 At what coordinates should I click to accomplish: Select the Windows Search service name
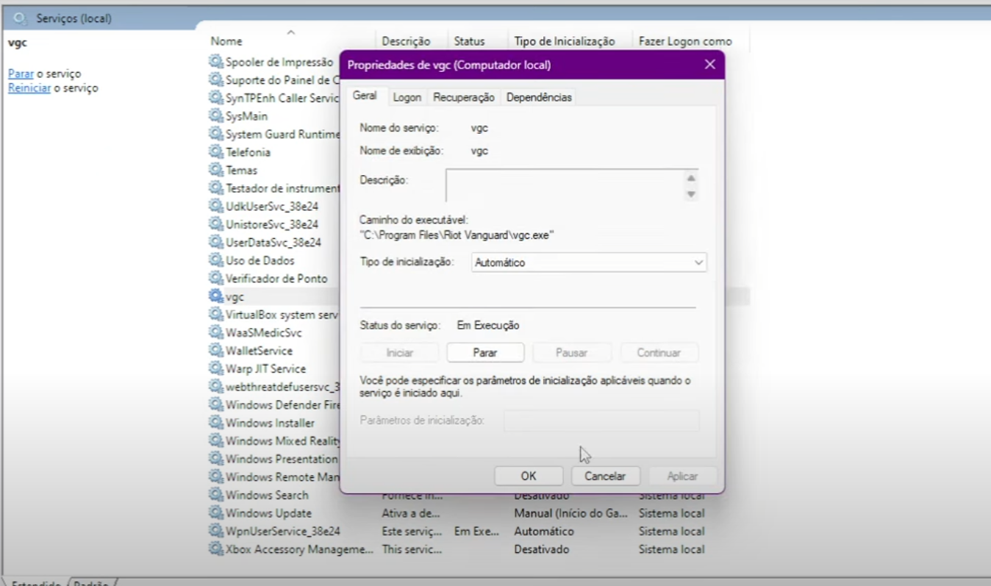tap(267, 495)
